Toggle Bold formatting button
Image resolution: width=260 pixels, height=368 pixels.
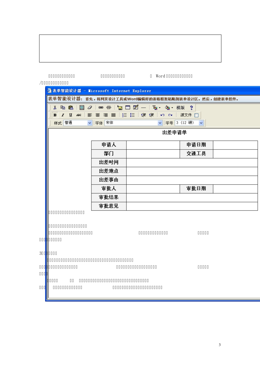tap(55, 115)
